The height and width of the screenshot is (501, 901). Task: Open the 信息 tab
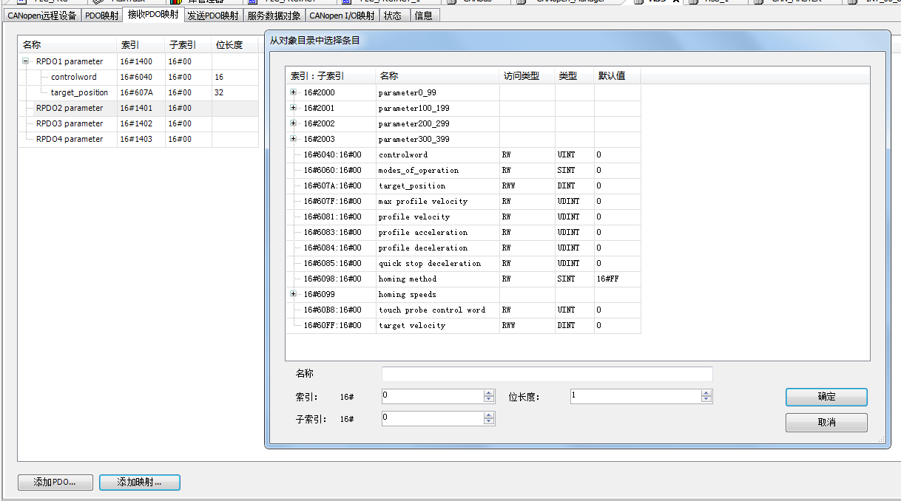pos(423,15)
